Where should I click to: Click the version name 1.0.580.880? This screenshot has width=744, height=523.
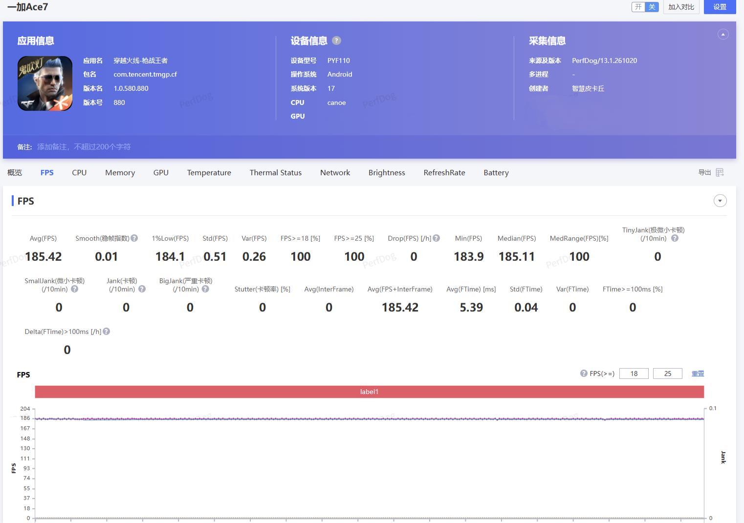point(131,88)
